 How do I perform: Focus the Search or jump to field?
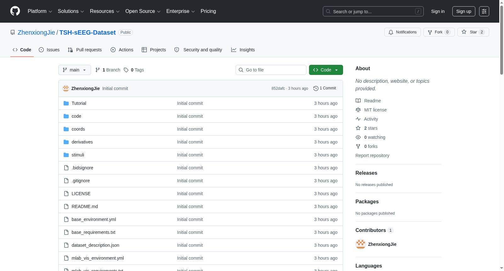[x=373, y=11]
